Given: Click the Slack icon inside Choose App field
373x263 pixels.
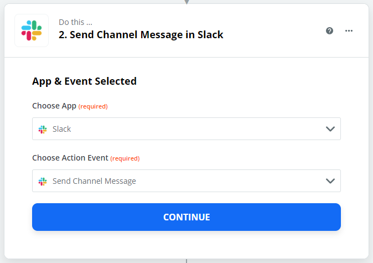Looking at the screenshot, I should [x=43, y=129].
